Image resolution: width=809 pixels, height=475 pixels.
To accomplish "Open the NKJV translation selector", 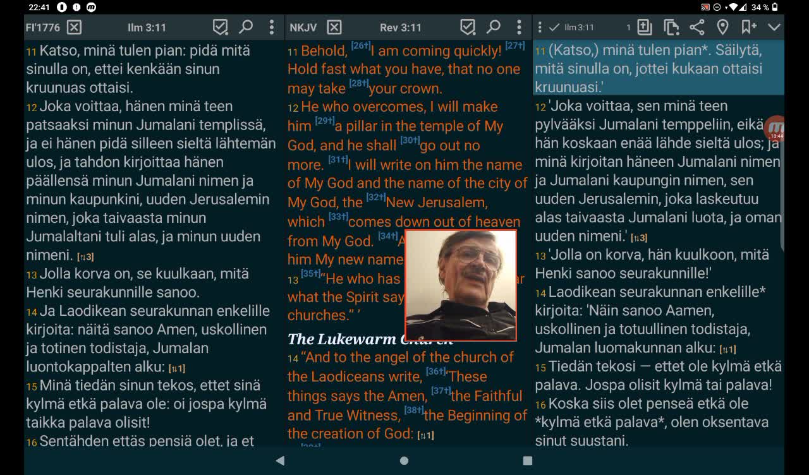I will point(303,27).
